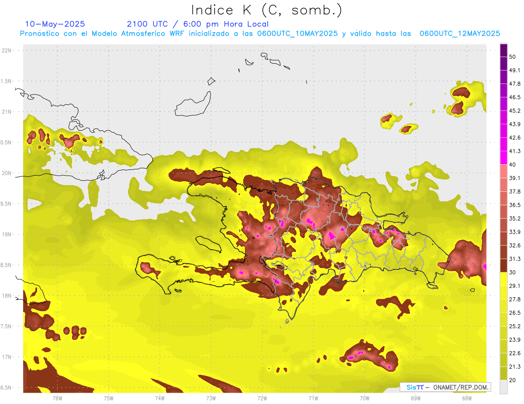Pick the dark purple swatch above 50
Image resolution: width=524 pixels, height=404 pixels.
click(x=503, y=51)
